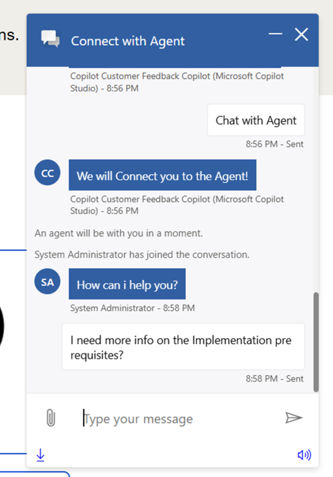Click the 'System Administrator - 8:58 PM' sender label
The width and height of the screenshot is (333, 477).
[132, 308]
